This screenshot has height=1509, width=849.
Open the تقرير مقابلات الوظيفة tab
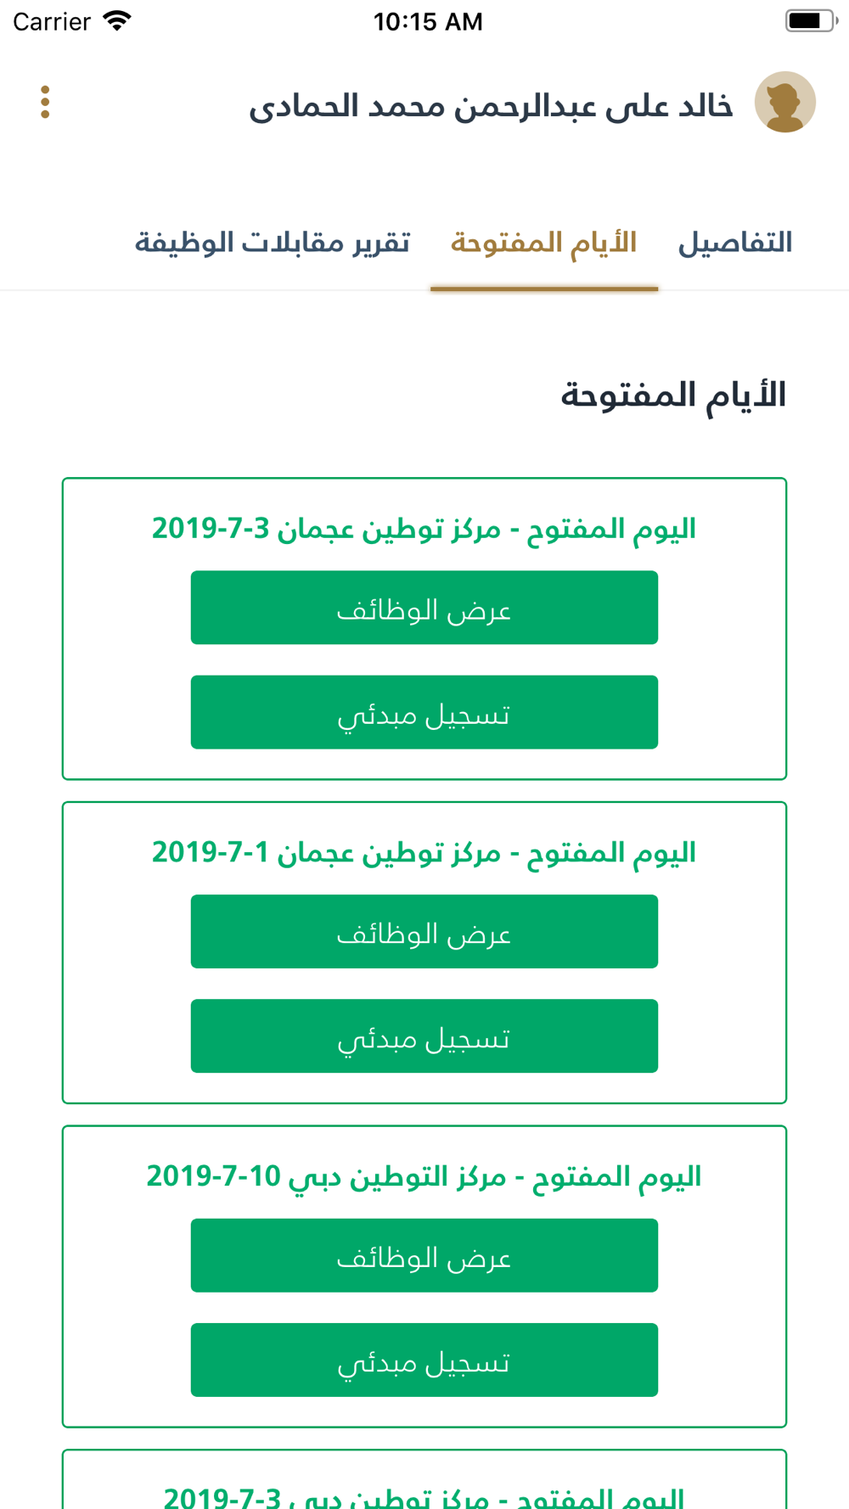click(x=273, y=244)
